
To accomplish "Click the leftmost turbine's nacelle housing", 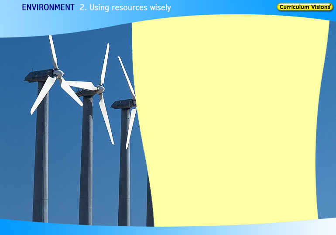I will (x=38, y=76).
